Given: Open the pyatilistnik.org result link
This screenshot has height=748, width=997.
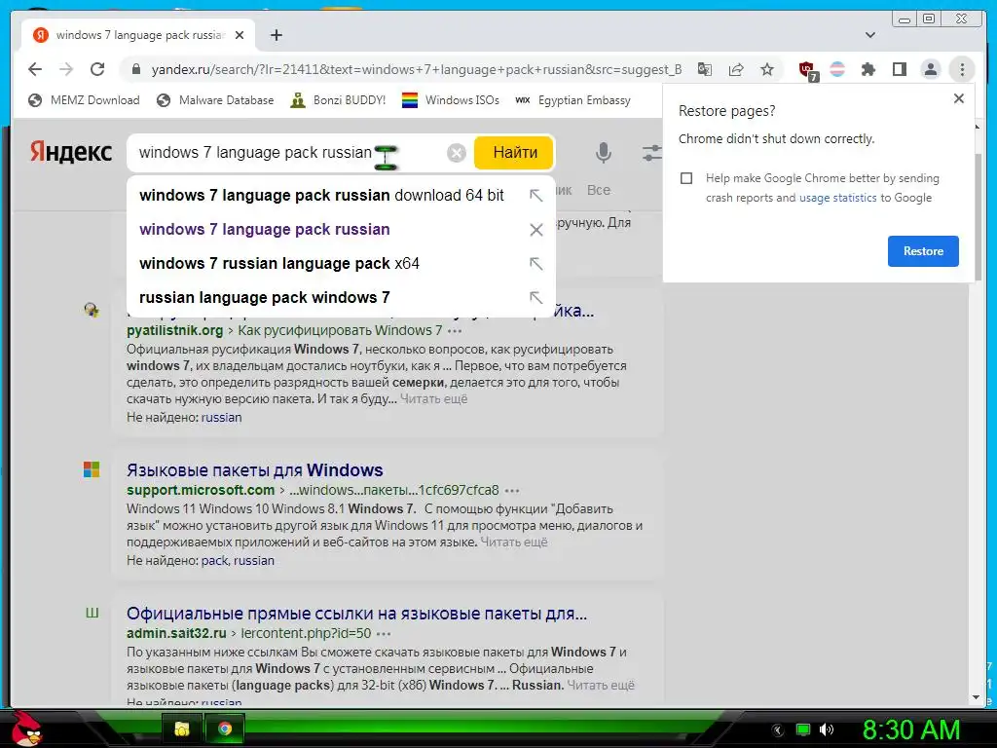Looking at the screenshot, I should coord(175,331).
